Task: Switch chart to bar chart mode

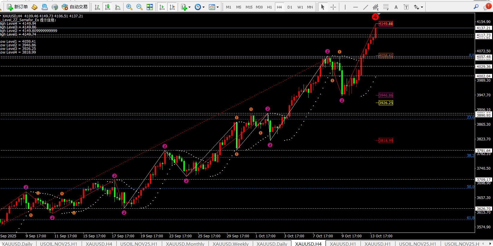Action: (x=97, y=7)
